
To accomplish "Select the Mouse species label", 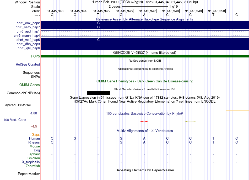I will 35,146.
